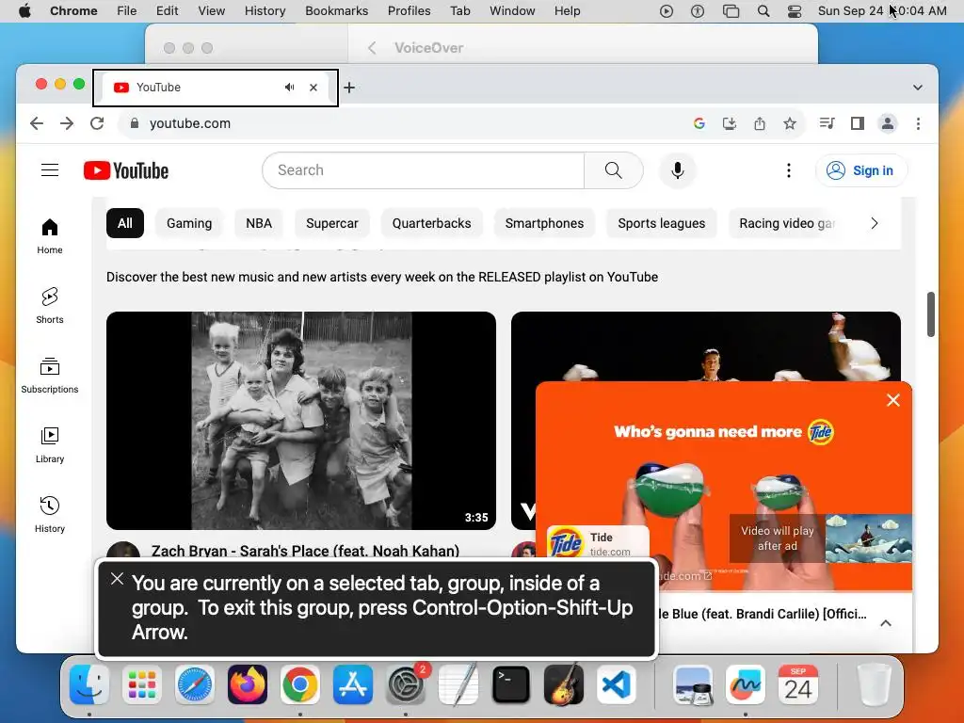Open the second video thumbnail behind ad
The height and width of the screenshot is (723, 964).
(x=706, y=345)
